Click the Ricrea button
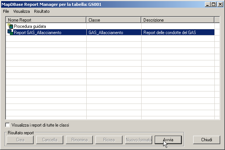 click(109, 140)
